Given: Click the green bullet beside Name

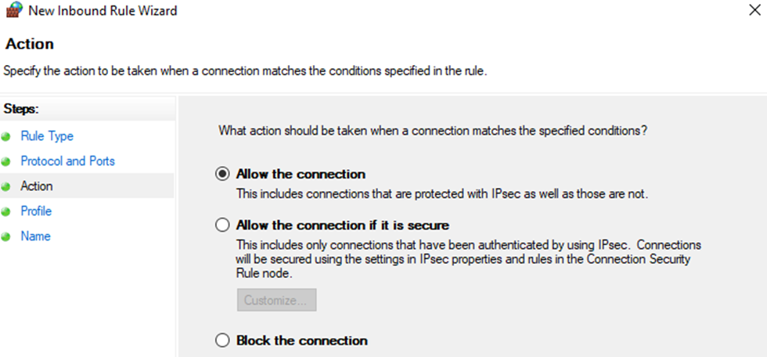Looking at the screenshot, I should tap(6, 237).
